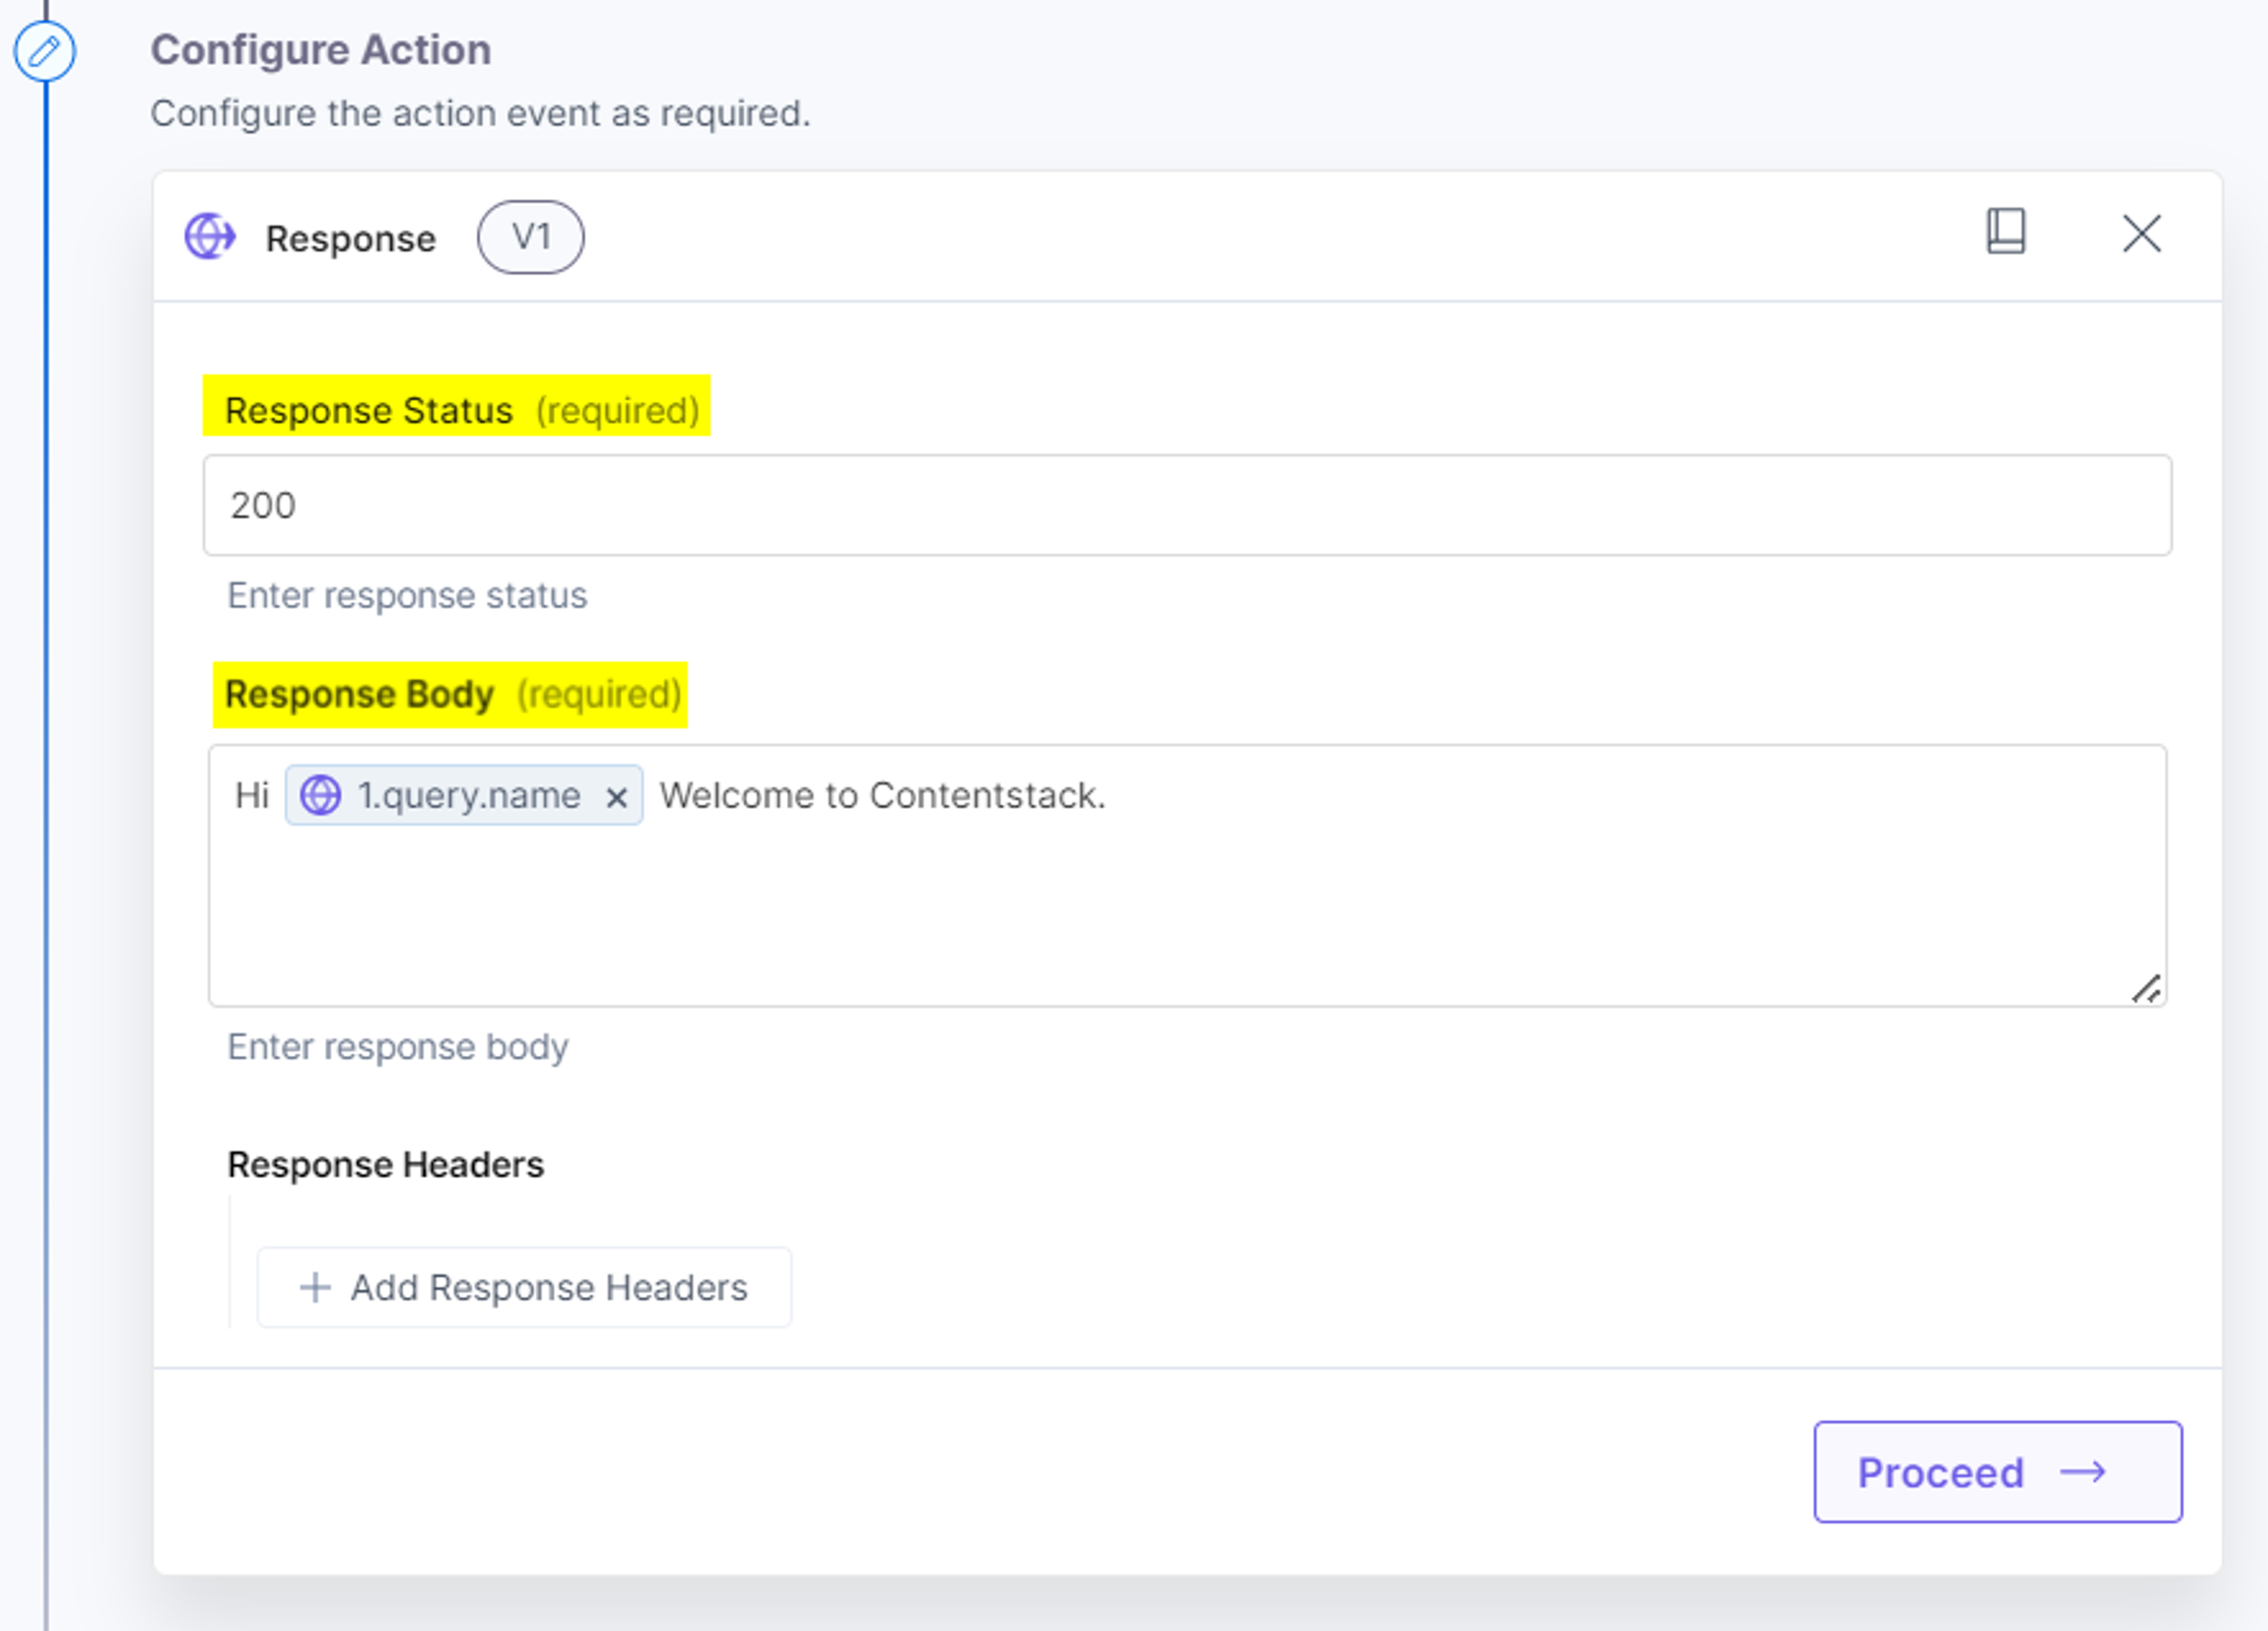Remove the 1.query.name tag
Viewport: 2268px width, 1631px height.
coord(617,797)
